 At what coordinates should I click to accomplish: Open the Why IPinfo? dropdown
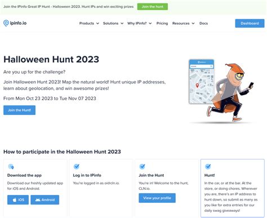coord(140,23)
